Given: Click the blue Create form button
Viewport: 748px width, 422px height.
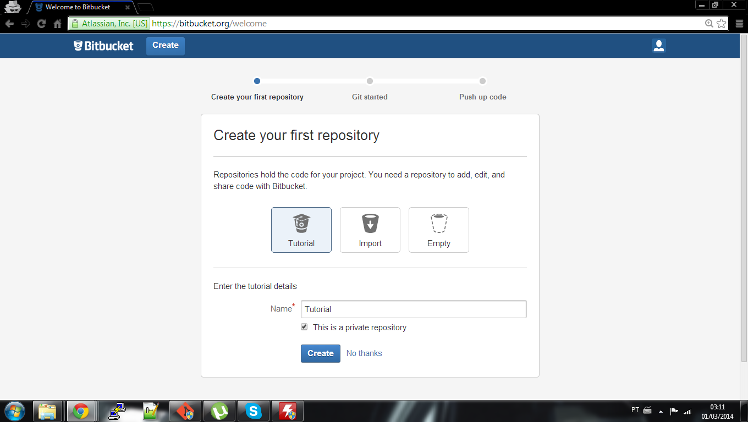Looking at the screenshot, I should point(321,353).
